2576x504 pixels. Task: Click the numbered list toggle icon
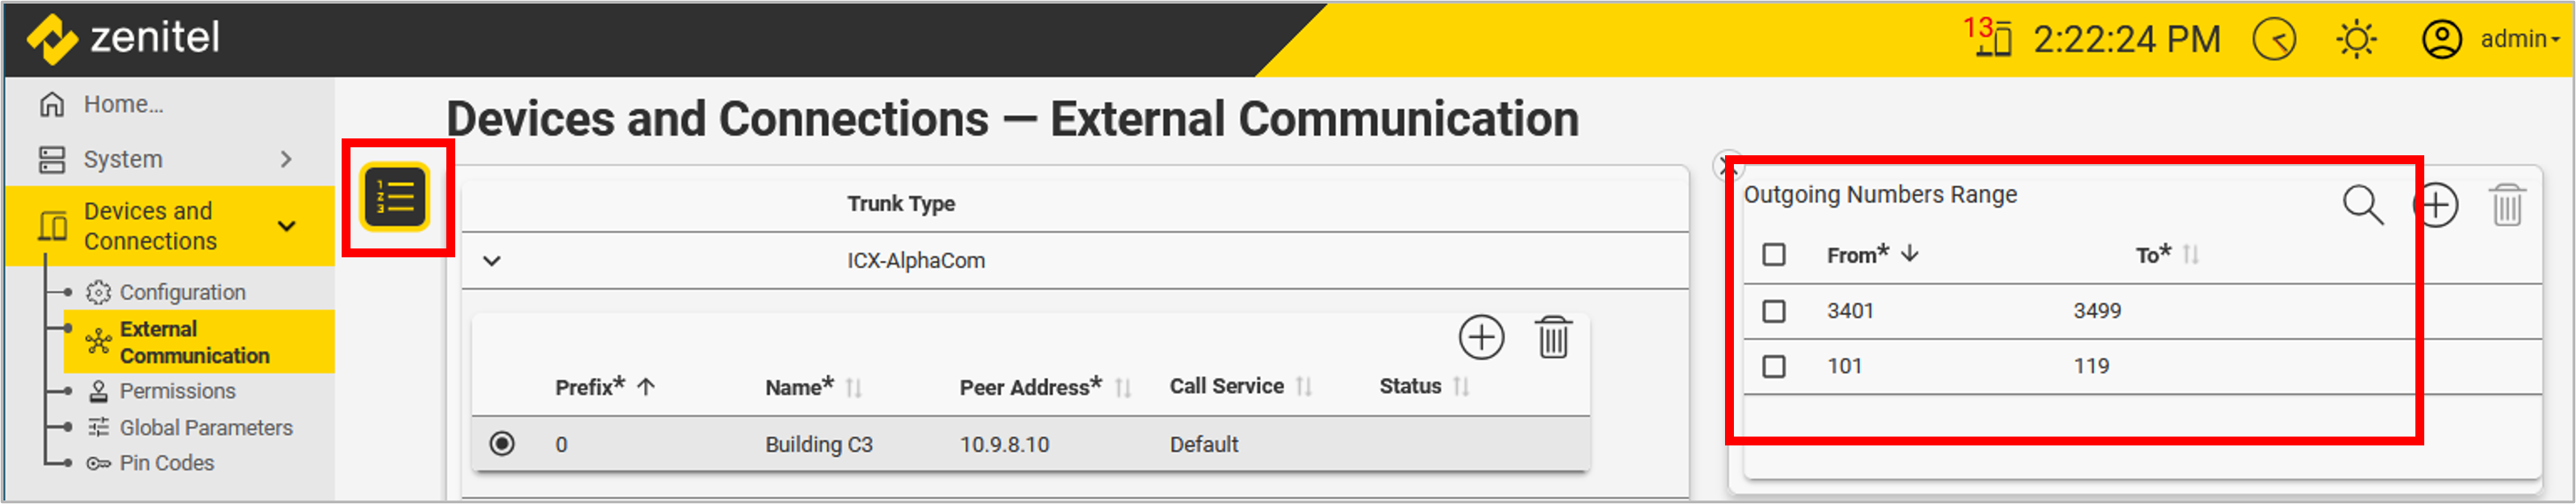pyautogui.click(x=396, y=197)
